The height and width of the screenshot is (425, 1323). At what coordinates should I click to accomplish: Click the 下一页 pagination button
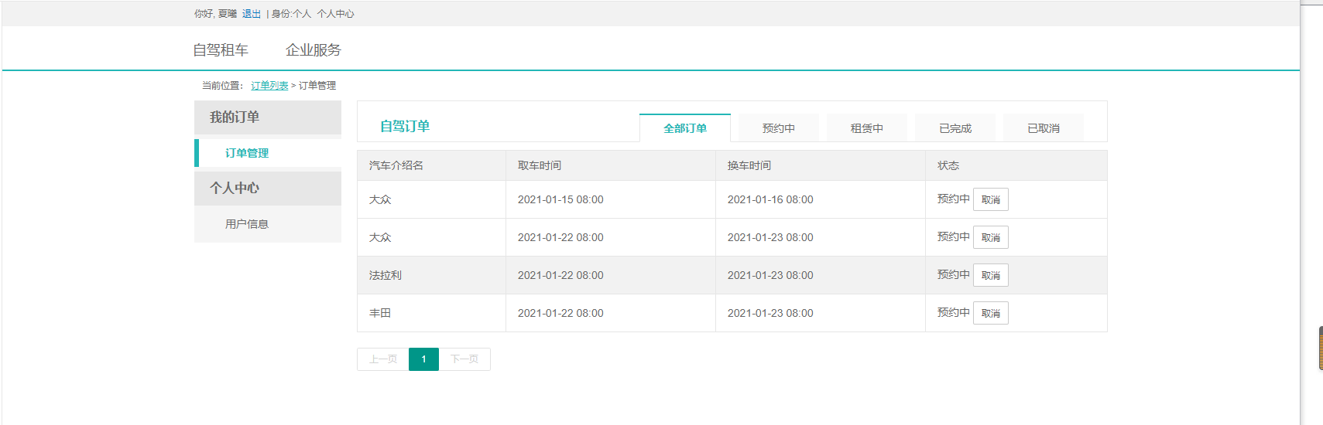click(464, 359)
